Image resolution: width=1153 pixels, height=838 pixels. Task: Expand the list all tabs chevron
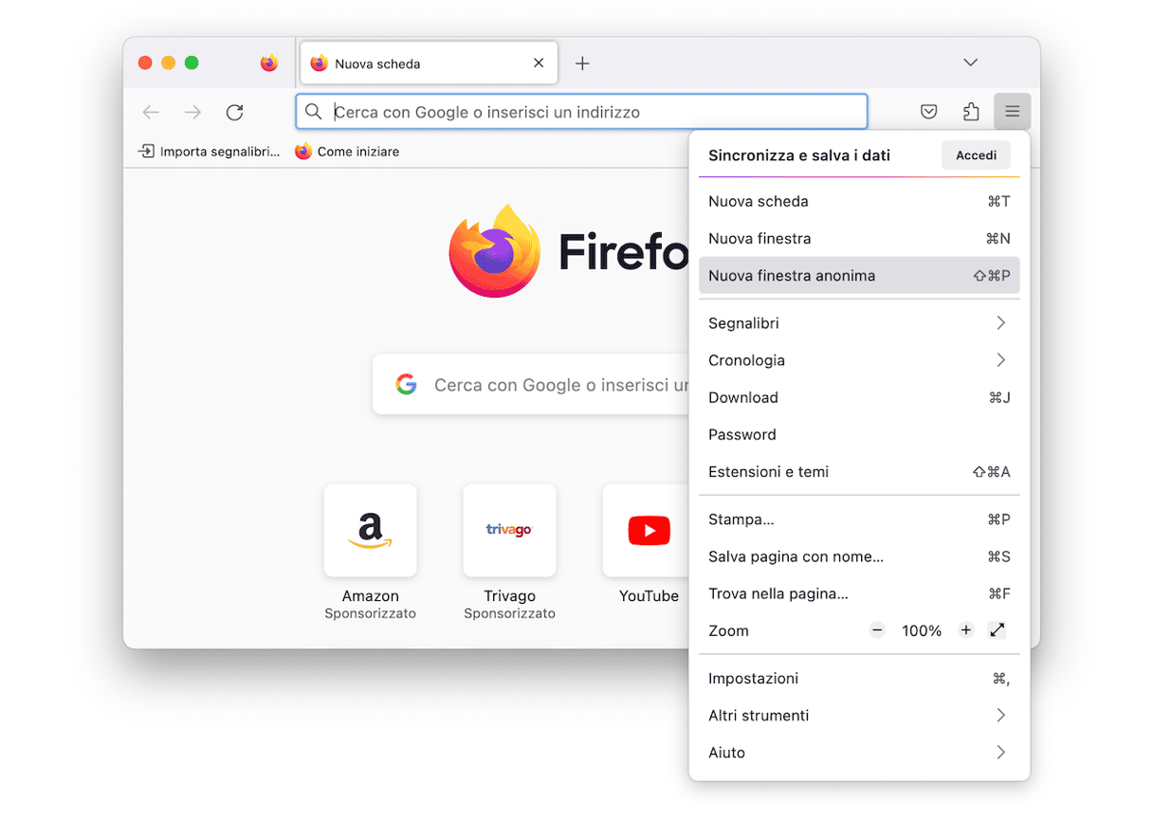point(970,63)
